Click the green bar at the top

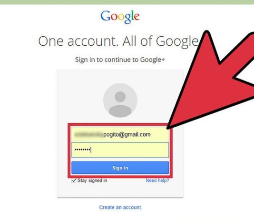coord(127,2)
